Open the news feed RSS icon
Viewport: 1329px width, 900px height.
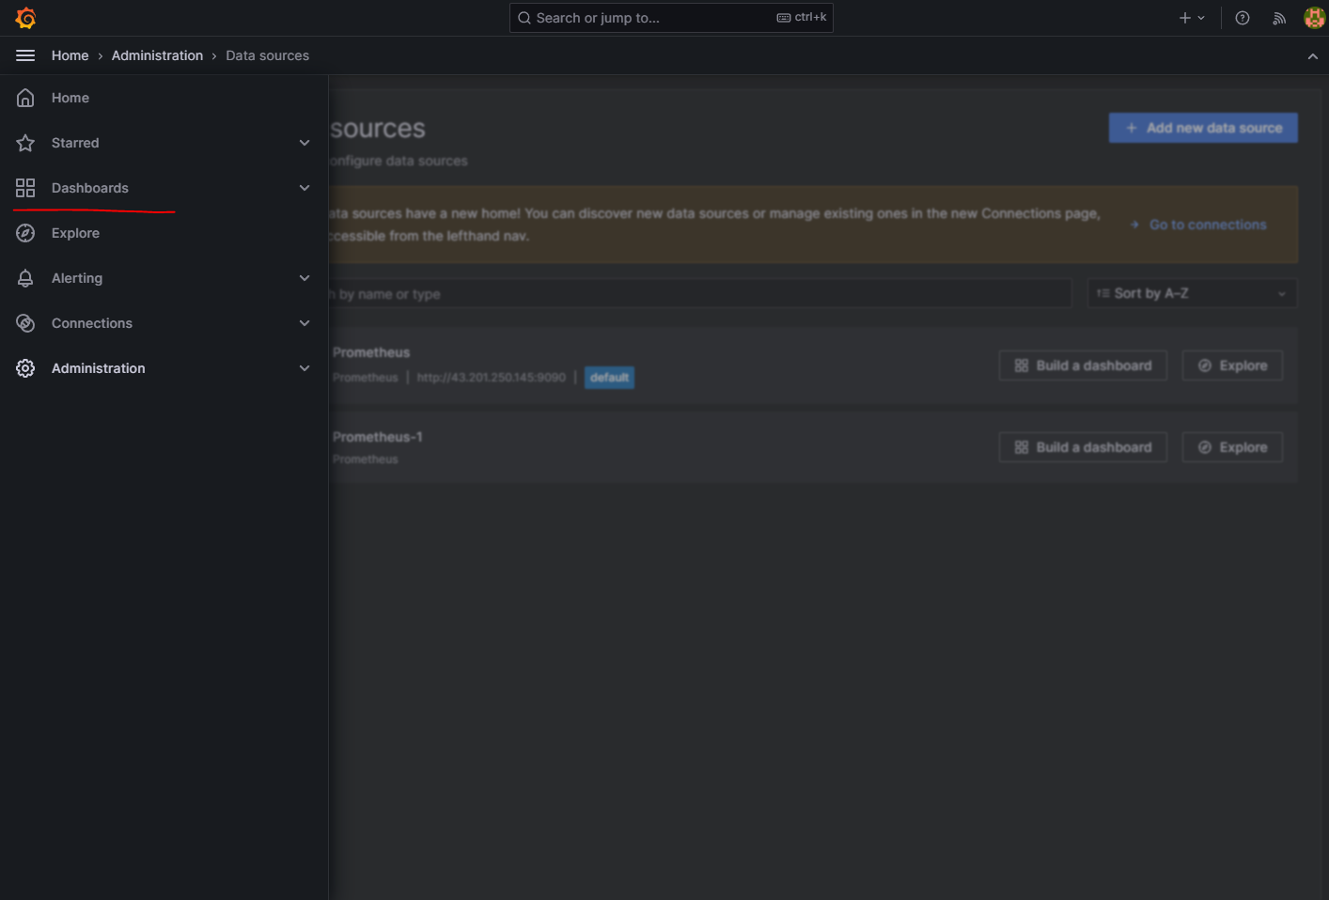point(1279,18)
